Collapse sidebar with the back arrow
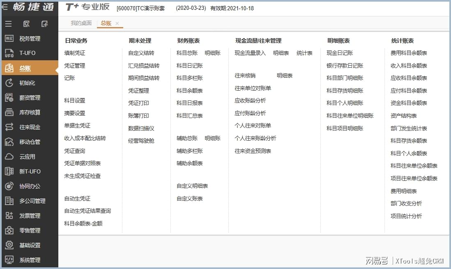451x269 pixels. pyautogui.click(x=5, y=7)
